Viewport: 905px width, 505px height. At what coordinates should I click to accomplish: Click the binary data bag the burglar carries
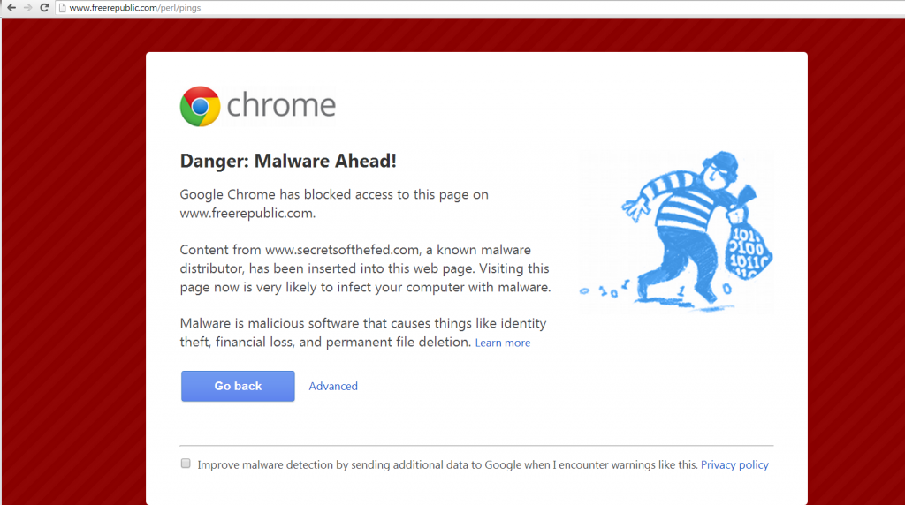tap(748, 246)
